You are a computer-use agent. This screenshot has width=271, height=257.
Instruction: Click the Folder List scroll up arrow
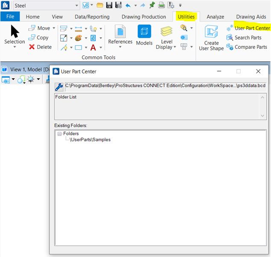[262, 98]
